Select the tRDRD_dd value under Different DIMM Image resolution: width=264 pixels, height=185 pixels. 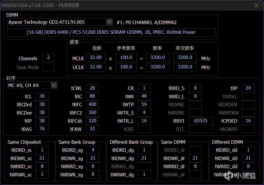[x=248, y=150]
